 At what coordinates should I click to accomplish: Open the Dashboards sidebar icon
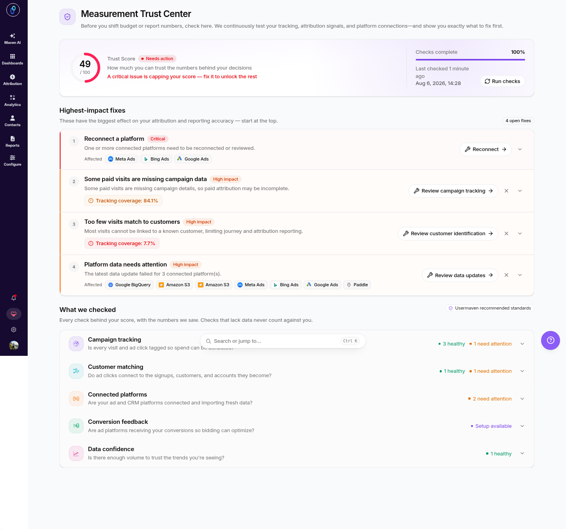coord(13,59)
